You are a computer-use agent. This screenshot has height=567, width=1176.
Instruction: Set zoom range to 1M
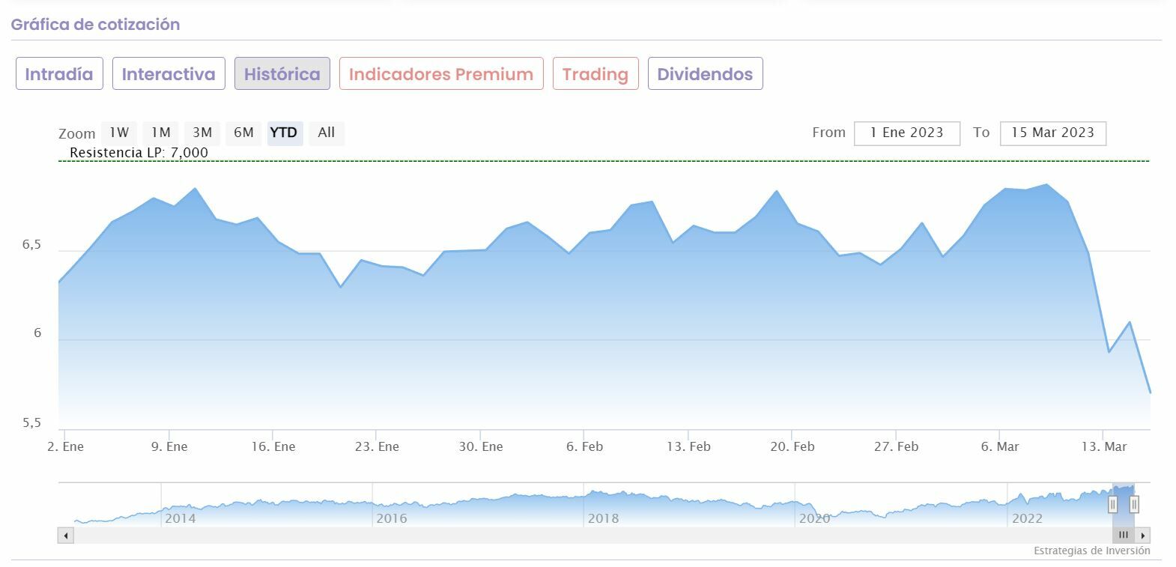point(160,133)
